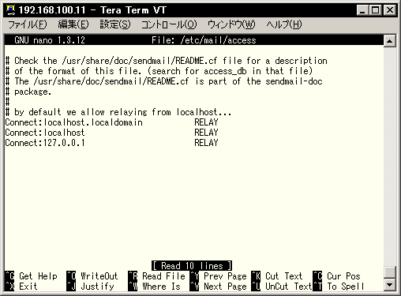Open the 設定(S) menu
This screenshot has width=401, height=296.
(x=115, y=24)
